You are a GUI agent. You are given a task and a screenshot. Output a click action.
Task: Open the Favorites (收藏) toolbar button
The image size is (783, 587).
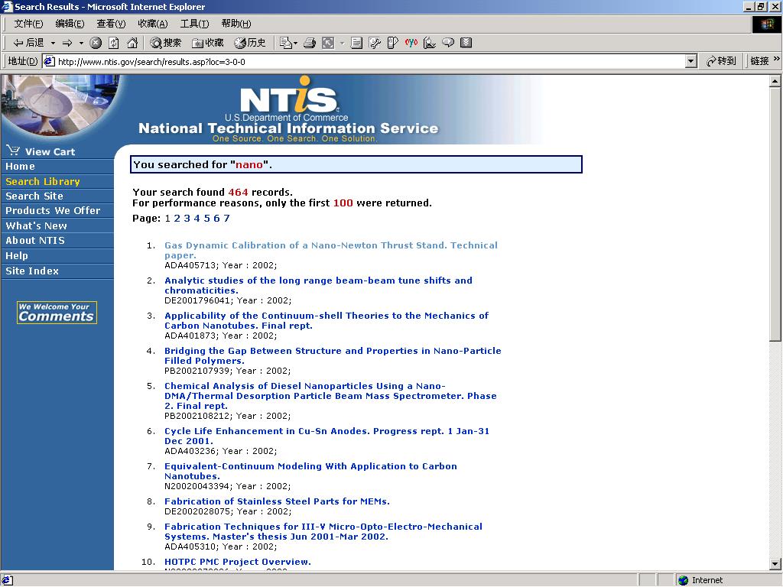tap(208, 43)
